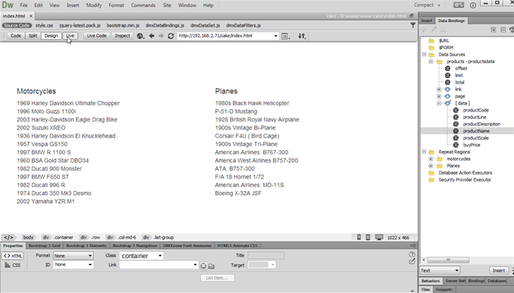Switch to Design view
This screenshot has width=514, height=293.
click(51, 36)
